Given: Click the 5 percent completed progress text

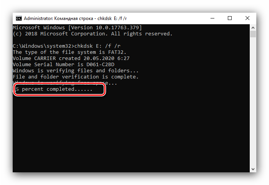Looking at the screenshot, I should pos(54,89).
